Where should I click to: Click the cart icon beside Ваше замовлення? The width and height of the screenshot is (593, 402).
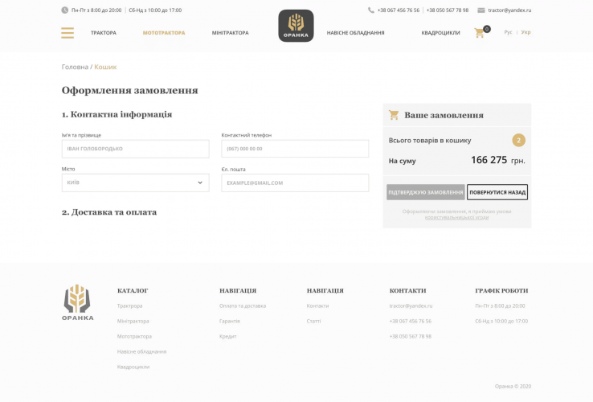[394, 115]
